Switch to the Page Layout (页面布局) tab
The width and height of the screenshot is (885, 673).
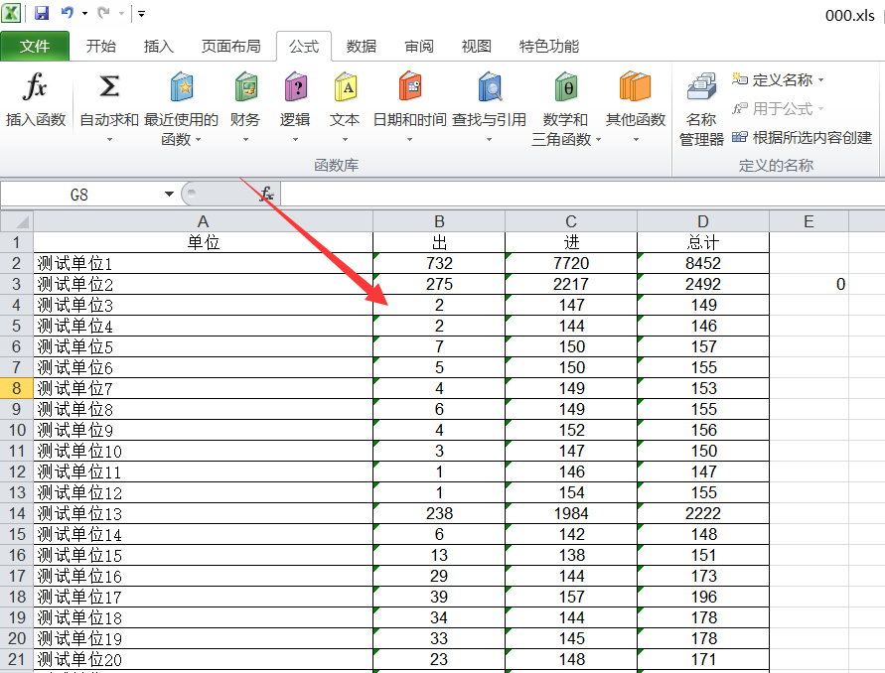click(x=230, y=47)
